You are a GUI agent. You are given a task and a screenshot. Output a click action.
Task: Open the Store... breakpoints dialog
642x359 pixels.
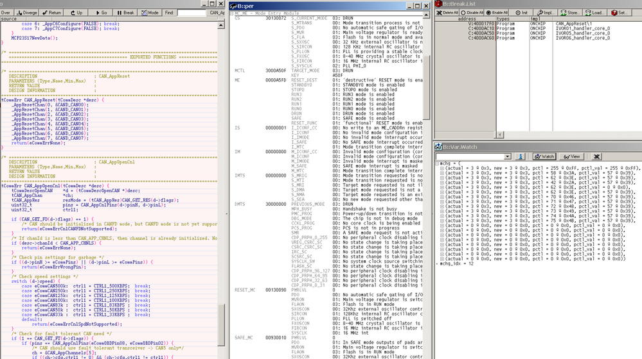[570, 13]
